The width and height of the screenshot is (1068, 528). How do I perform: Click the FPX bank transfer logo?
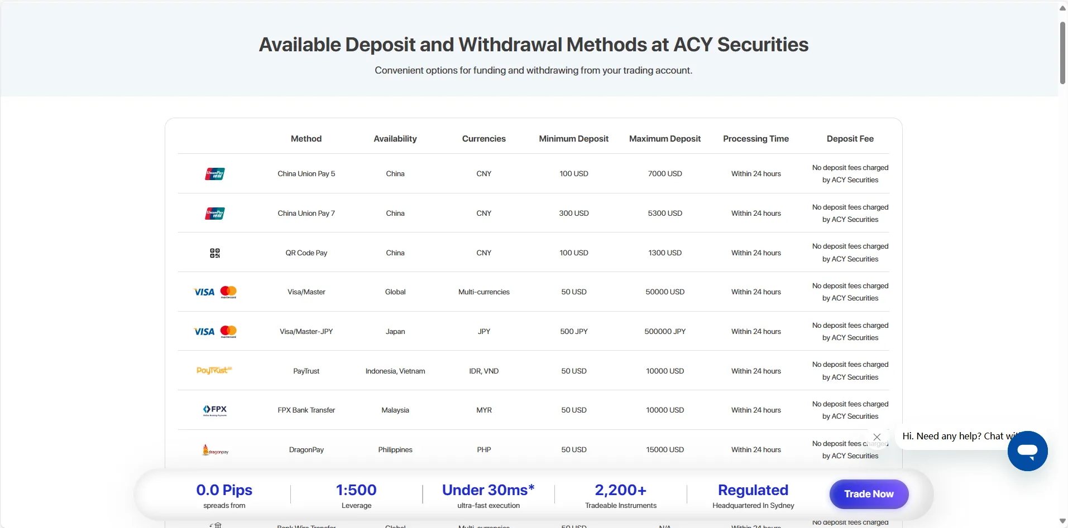(x=215, y=410)
